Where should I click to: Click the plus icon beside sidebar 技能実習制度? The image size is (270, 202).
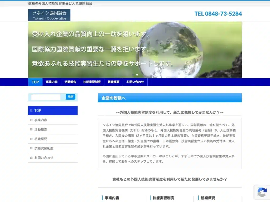[31, 148]
